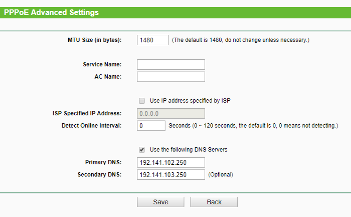Click the Detect Online Interval field
Screen dimensions: 351x217
pyautogui.click(x=151, y=126)
